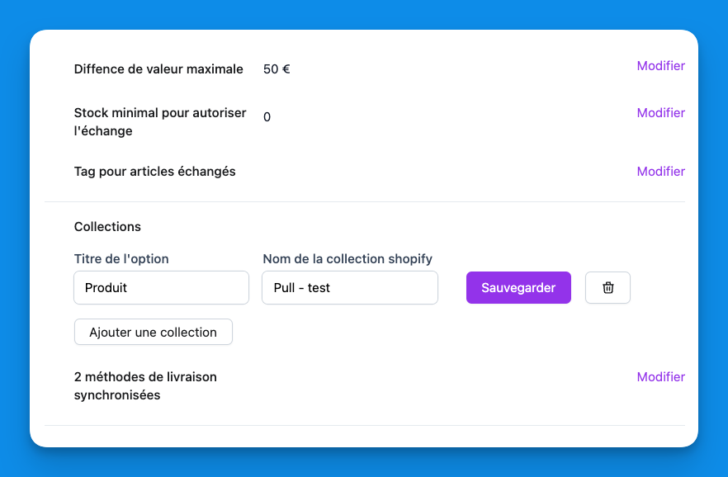The height and width of the screenshot is (477, 728).
Task: Click the divider line above Collections
Action: tap(365, 202)
